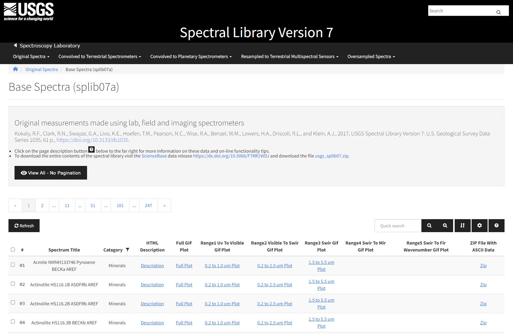This screenshot has width=513, height=334.
Task: Click inside the Quick search field
Action: pos(398,226)
